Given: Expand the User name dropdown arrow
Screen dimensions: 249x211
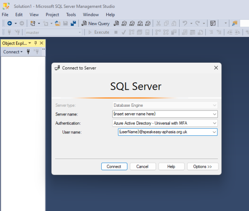Looking at the screenshot, I should (214, 132).
